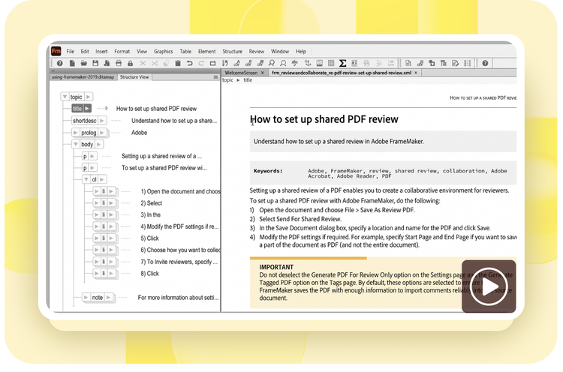Close the WelcomeScreen tab
The height and width of the screenshot is (372, 563).
[263, 73]
